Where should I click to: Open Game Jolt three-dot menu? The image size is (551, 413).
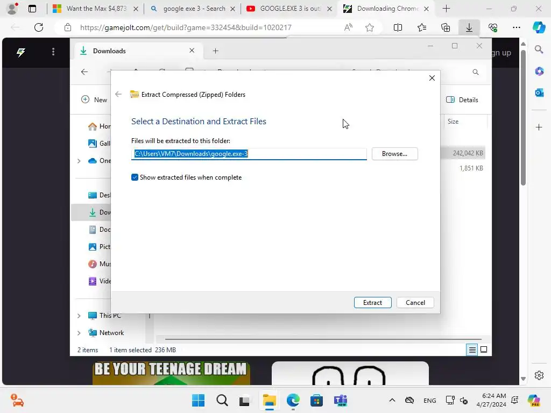point(53,52)
